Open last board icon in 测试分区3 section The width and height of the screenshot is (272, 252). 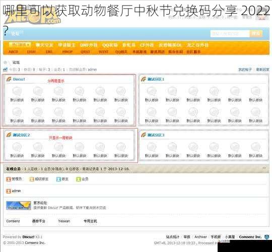point(256,147)
